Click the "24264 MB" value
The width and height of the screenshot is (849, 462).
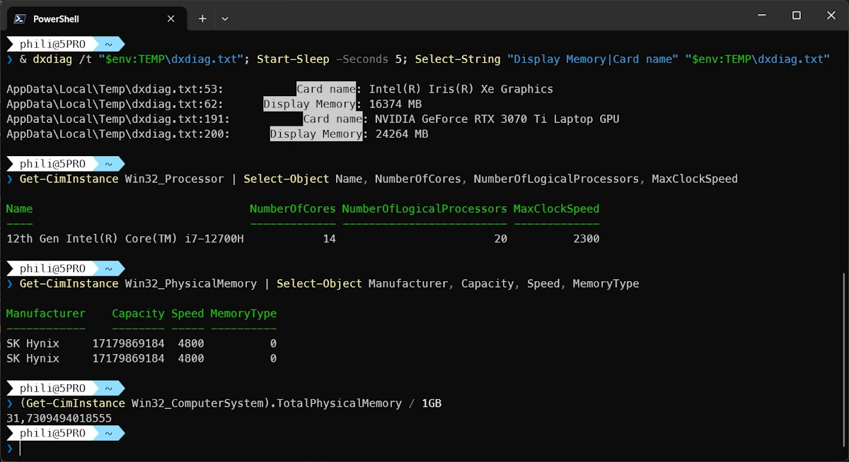click(401, 134)
